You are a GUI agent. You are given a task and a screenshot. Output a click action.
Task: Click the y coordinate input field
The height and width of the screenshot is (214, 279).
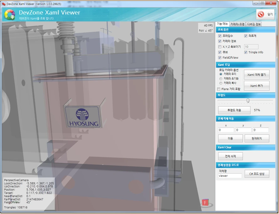tap(243, 130)
